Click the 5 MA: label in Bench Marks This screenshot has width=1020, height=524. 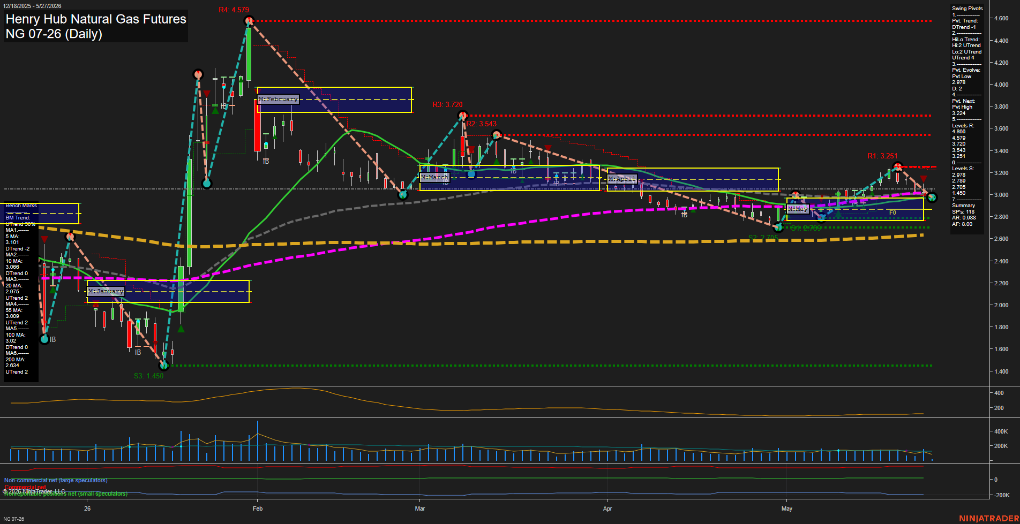click(x=12, y=237)
